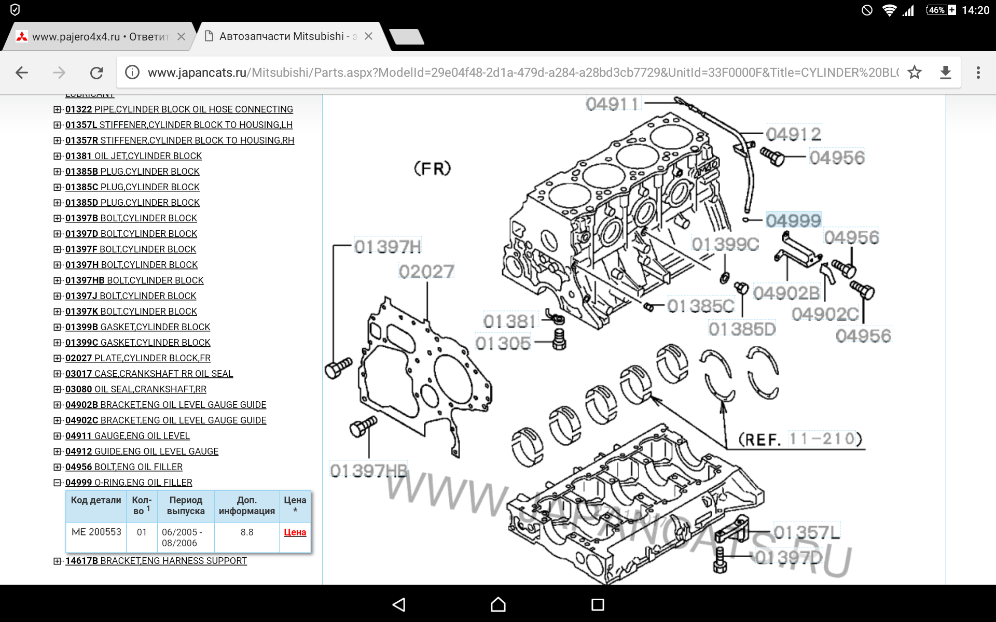
Task: Expand the 14617B BRACKET,ENG HARNESS SUPPORT node
Action: click(57, 561)
